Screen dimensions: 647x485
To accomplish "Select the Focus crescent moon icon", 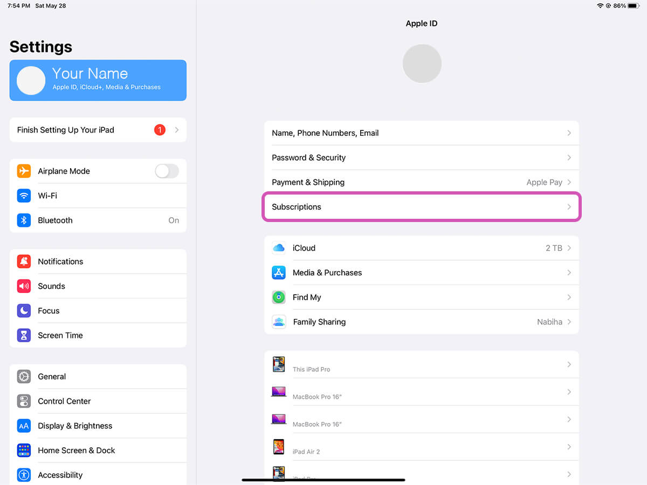I will [x=24, y=310].
